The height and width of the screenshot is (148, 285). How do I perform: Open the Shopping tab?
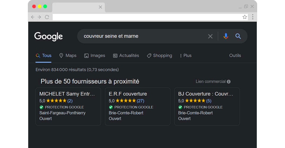coord(159,55)
